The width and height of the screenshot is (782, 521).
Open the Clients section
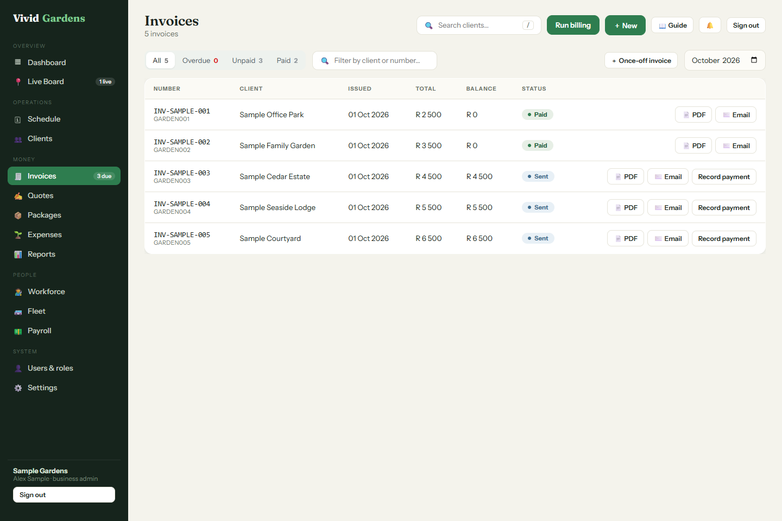pyautogui.click(x=64, y=138)
